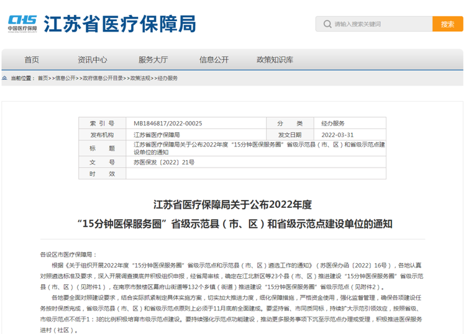
Task: Click the 发布机构 label cell
Action: tap(103, 135)
